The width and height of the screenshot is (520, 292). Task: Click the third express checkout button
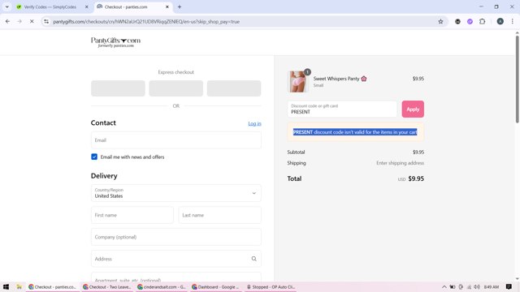coord(234,88)
